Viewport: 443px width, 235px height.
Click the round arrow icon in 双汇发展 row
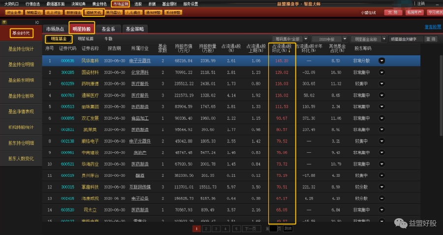click(x=381, y=118)
